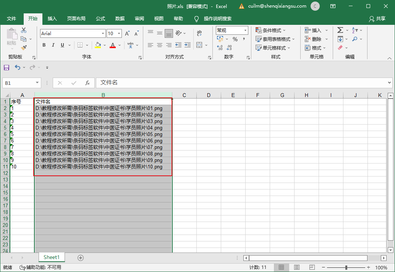Switch to the 数据 ribbon tab
The width and height of the screenshot is (395, 272).
(120, 19)
